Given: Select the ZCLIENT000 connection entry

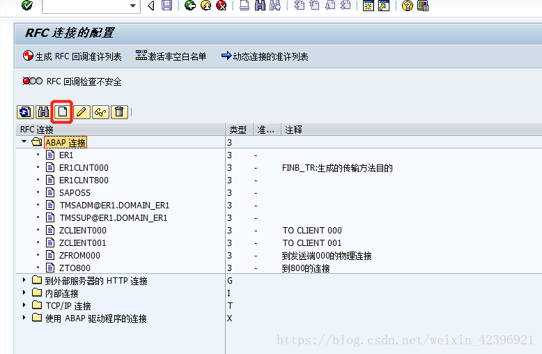Looking at the screenshot, I should (83, 230).
